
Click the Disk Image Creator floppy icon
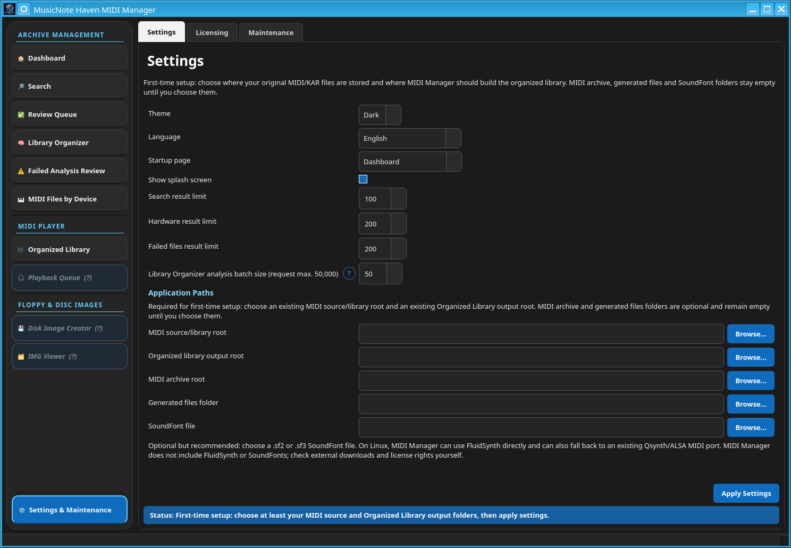[x=21, y=328]
